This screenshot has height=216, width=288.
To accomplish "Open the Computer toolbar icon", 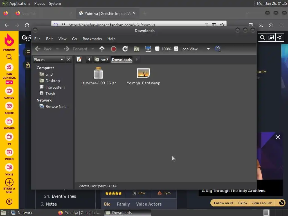I will [148, 49].
